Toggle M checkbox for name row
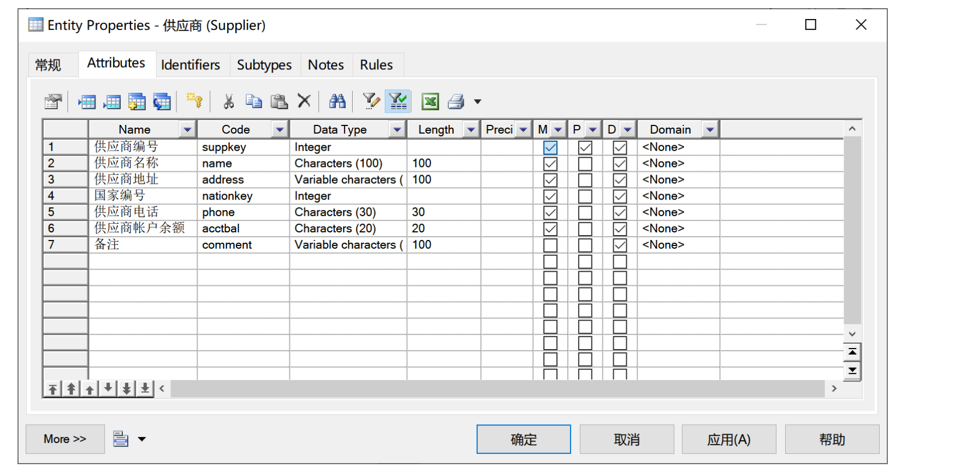The width and height of the screenshot is (955, 474). [x=550, y=164]
